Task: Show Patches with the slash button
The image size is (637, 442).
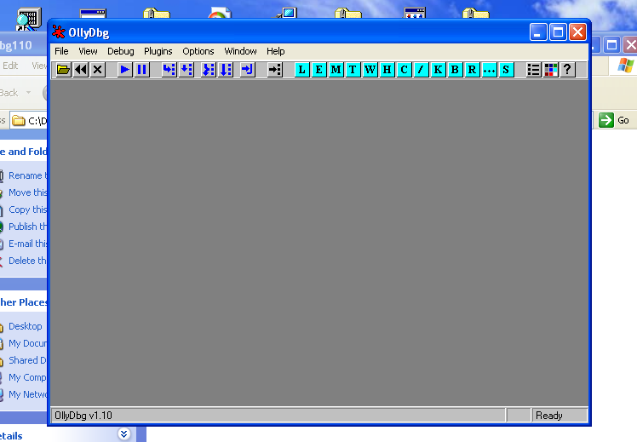Action: (x=421, y=70)
